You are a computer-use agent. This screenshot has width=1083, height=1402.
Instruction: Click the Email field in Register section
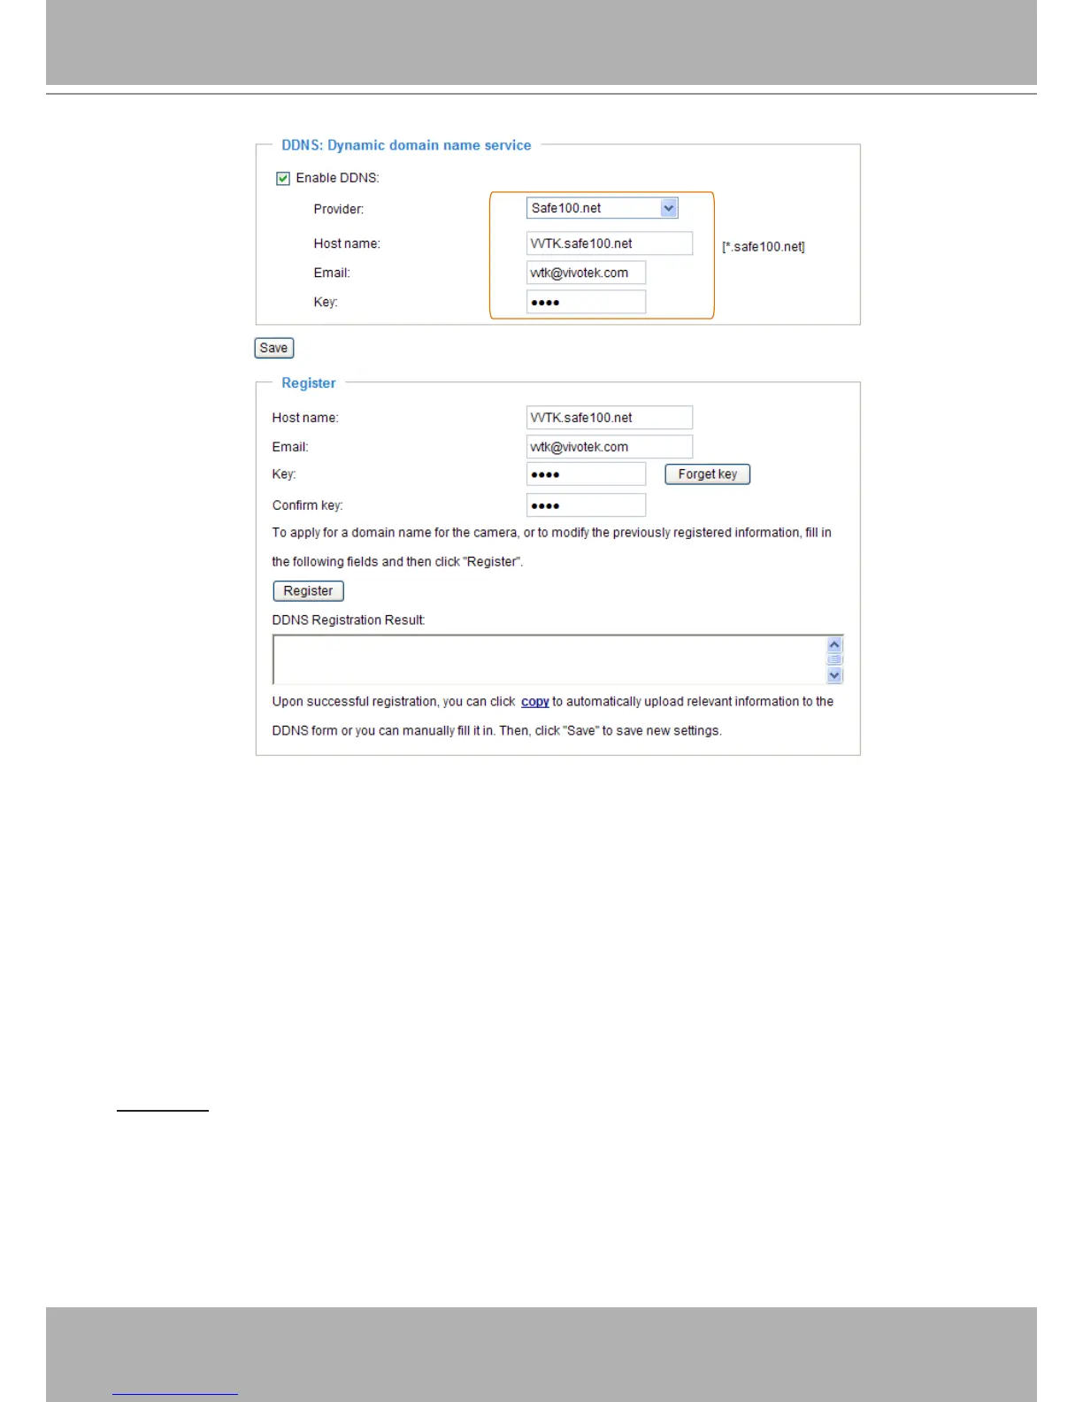[609, 447]
